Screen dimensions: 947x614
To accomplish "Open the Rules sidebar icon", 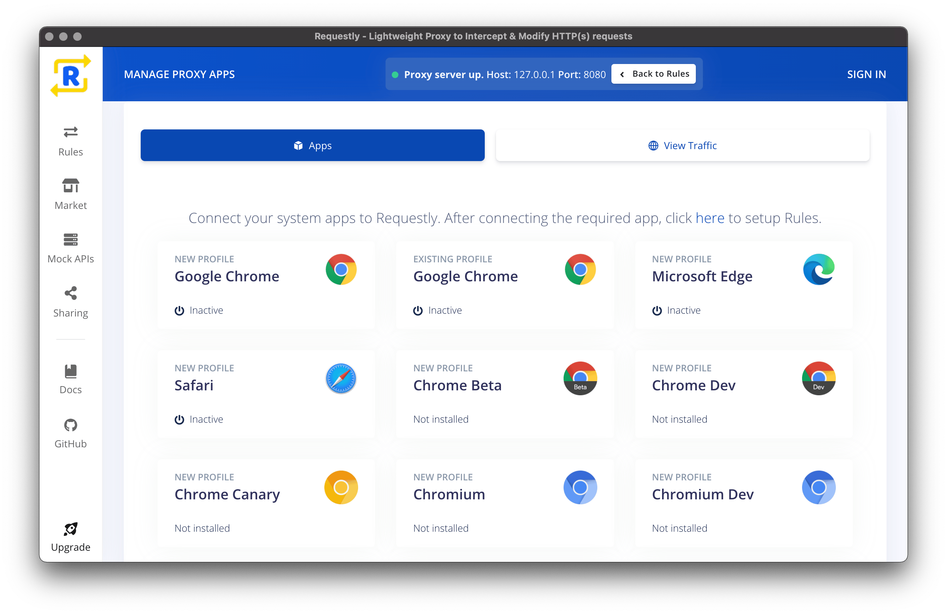I will (x=71, y=132).
